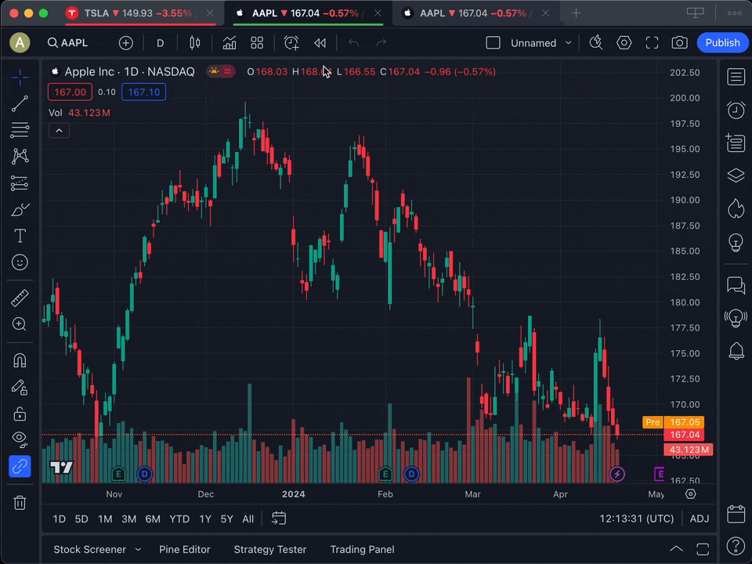Select the XABCD patterns tool
The height and width of the screenshot is (564, 752).
[x=20, y=157]
